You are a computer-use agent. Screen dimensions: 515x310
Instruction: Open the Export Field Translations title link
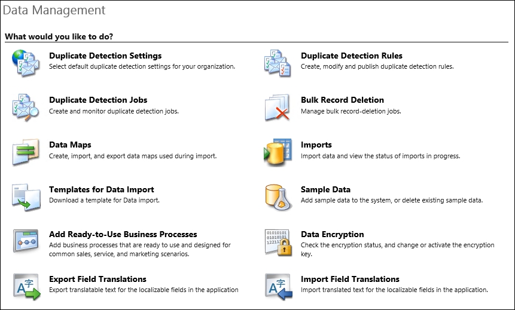(x=98, y=279)
